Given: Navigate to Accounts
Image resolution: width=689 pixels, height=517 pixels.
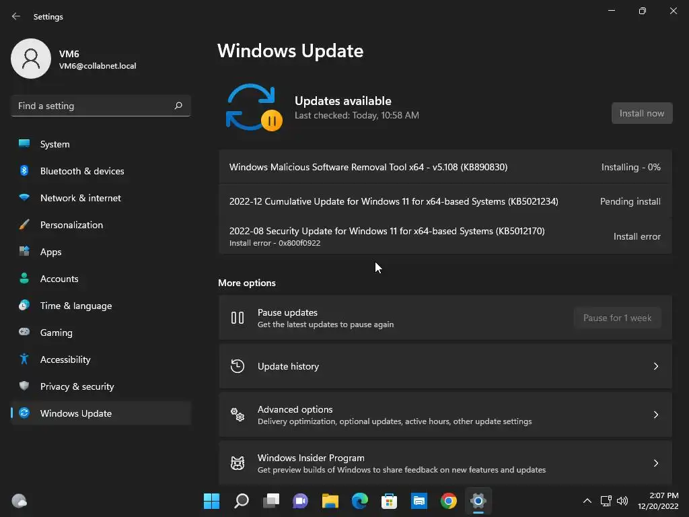Looking at the screenshot, I should [101, 279].
